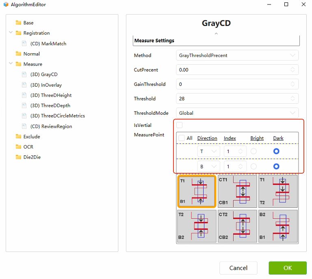Open the ThresholdMode Global dropdown
The width and height of the screenshot is (312, 279).
pos(237,113)
